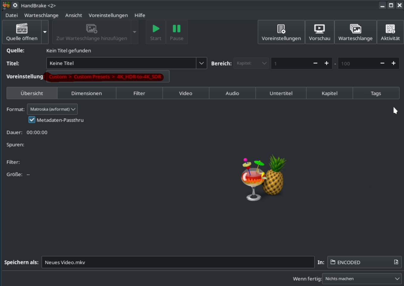This screenshot has width=404, height=286.
Task: Switch to the Tags tab
Action: [x=376, y=93]
